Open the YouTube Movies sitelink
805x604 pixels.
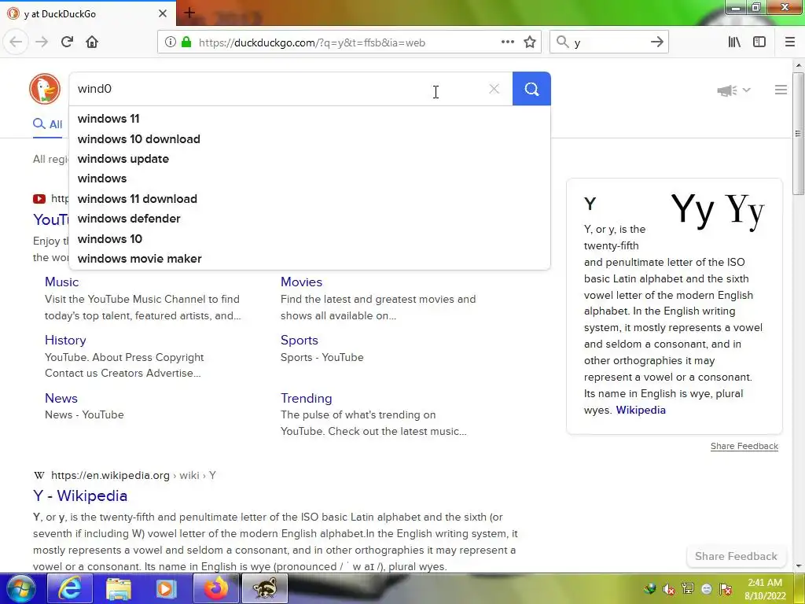pos(301,282)
